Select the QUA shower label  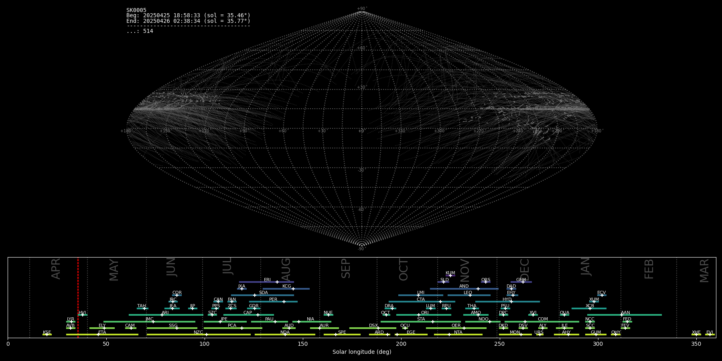point(564,313)
